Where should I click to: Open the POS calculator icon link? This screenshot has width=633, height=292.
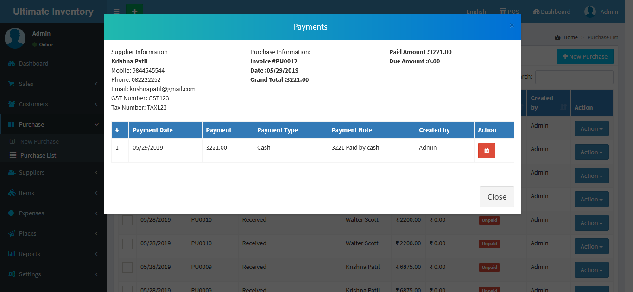click(x=503, y=12)
